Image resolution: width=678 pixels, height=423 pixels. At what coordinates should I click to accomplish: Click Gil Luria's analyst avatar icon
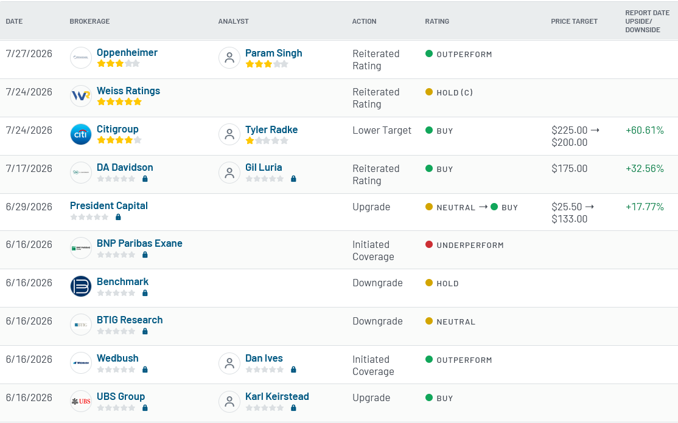(x=229, y=173)
